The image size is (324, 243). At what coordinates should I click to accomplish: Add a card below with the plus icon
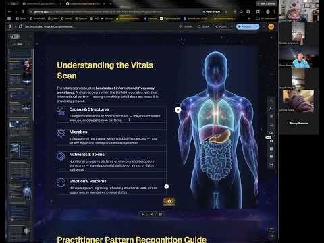coord(142,215)
